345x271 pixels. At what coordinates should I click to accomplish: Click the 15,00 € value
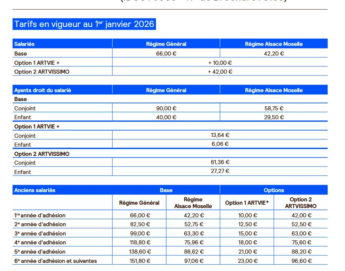click(x=248, y=234)
